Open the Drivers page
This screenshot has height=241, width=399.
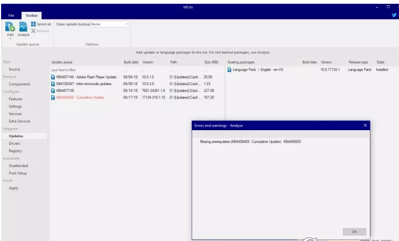[14, 144]
